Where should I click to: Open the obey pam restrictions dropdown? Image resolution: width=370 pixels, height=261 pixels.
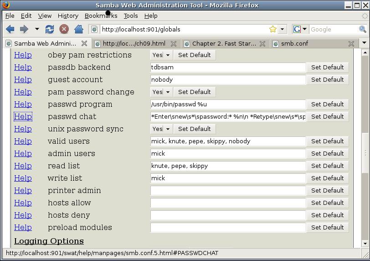(x=161, y=55)
